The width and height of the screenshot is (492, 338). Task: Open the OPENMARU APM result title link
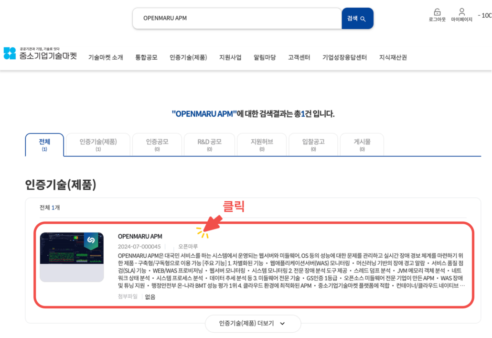click(139, 236)
